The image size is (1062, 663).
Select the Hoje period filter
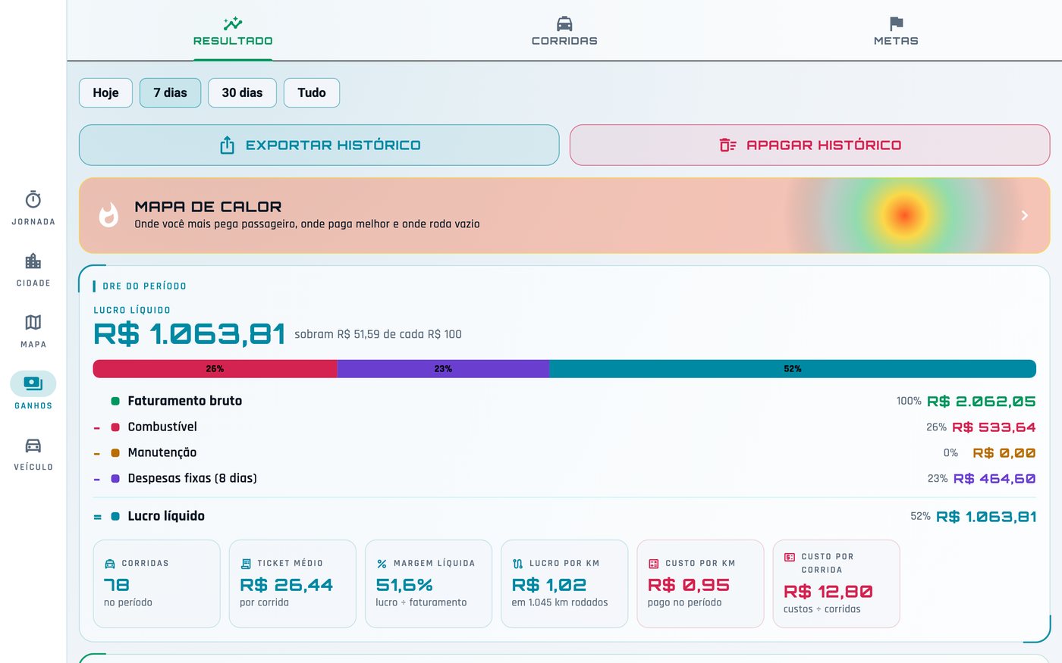coord(106,93)
